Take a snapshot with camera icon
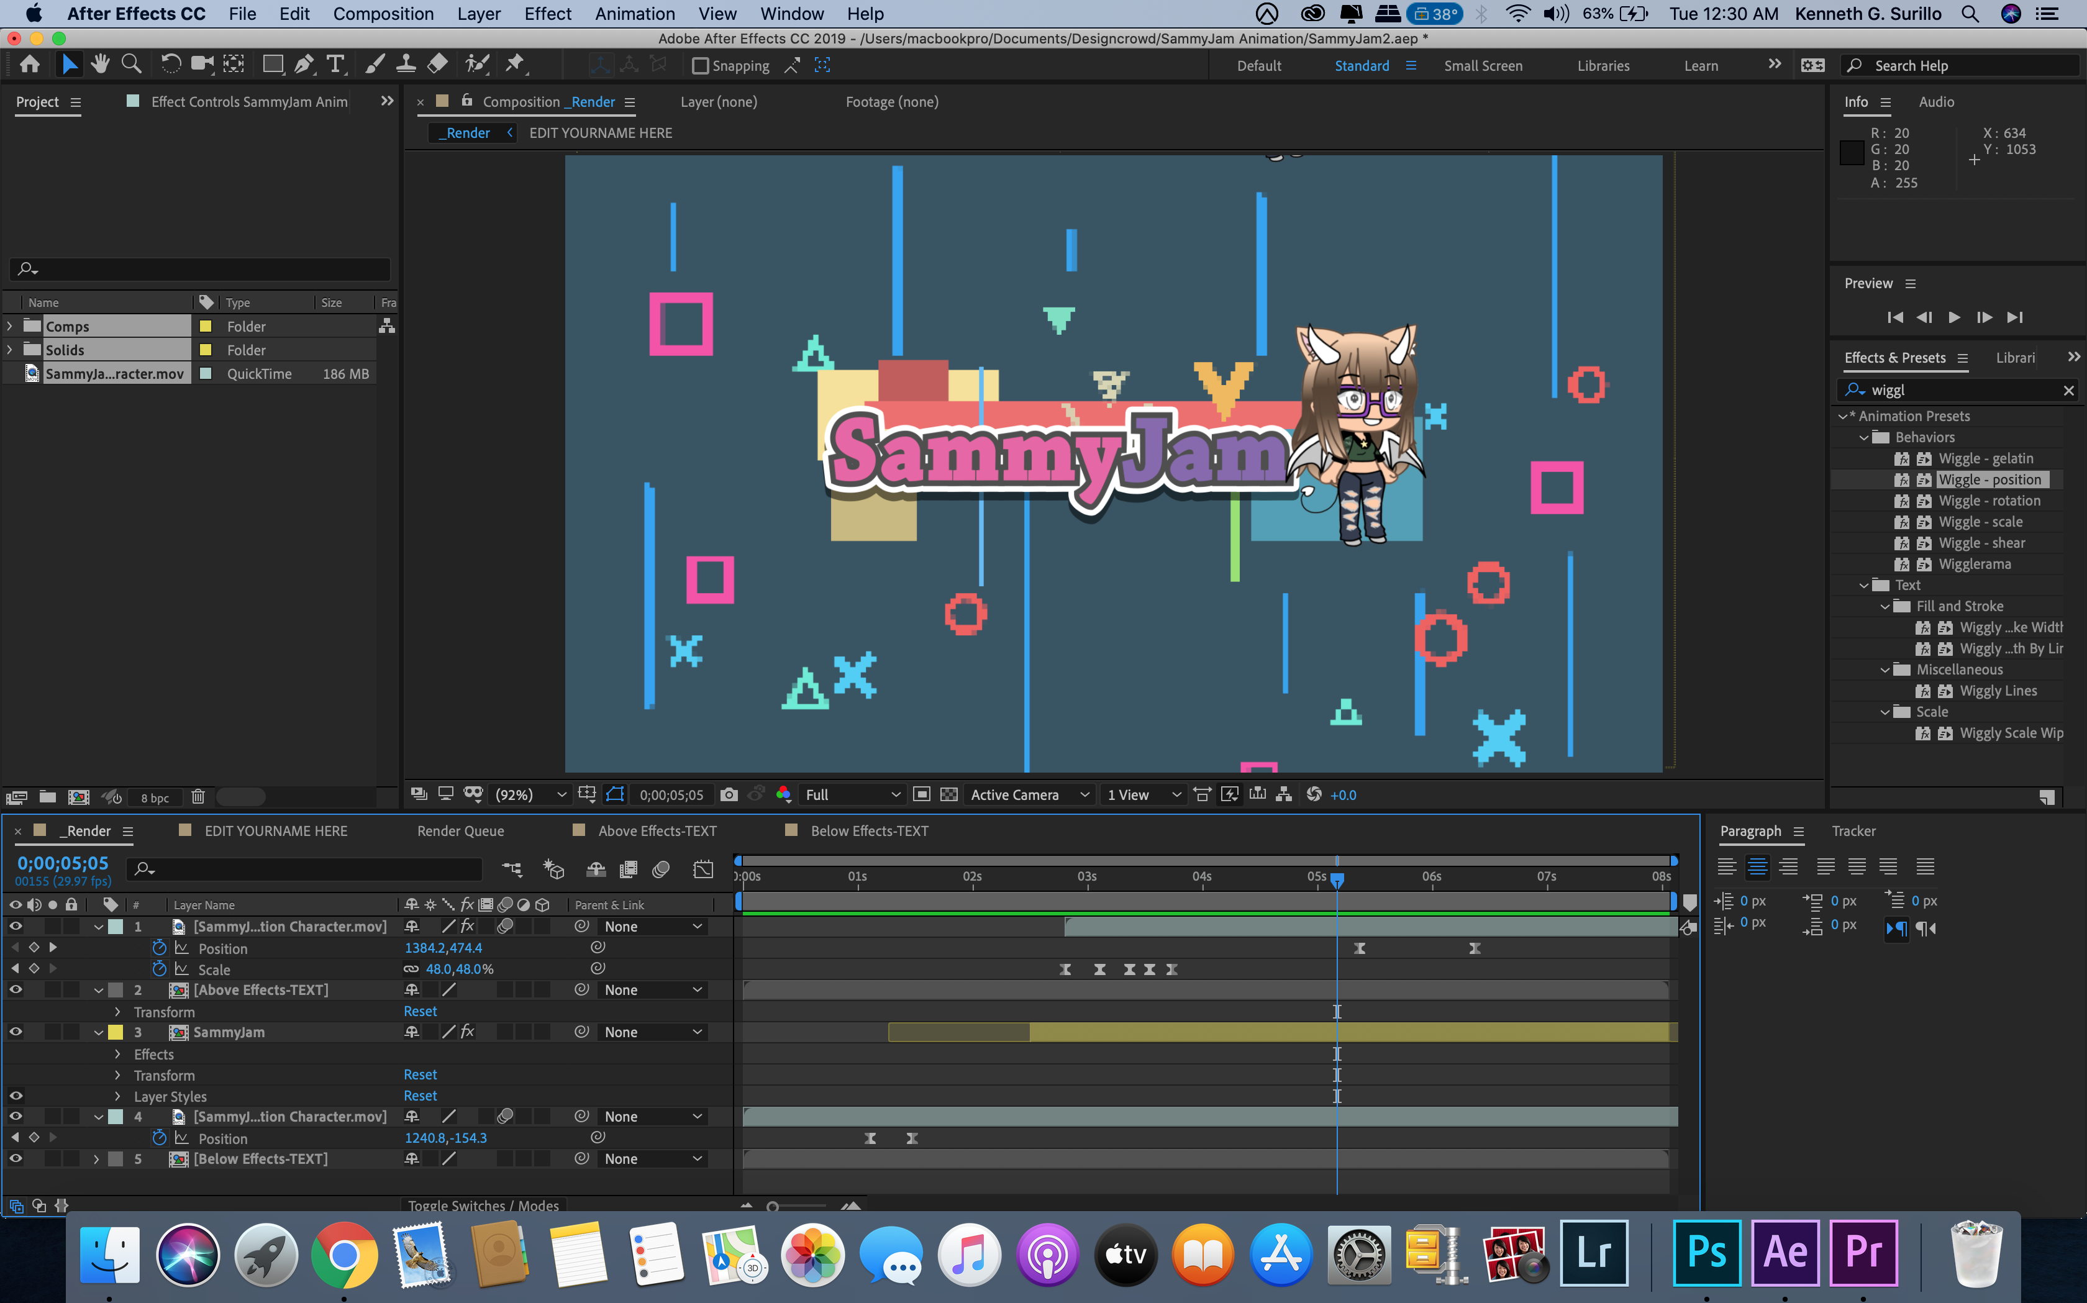This screenshot has height=1303, width=2087. tap(729, 794)
